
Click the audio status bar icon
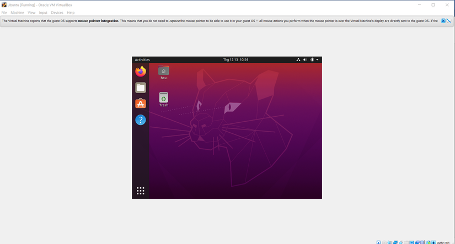[390, 242]
